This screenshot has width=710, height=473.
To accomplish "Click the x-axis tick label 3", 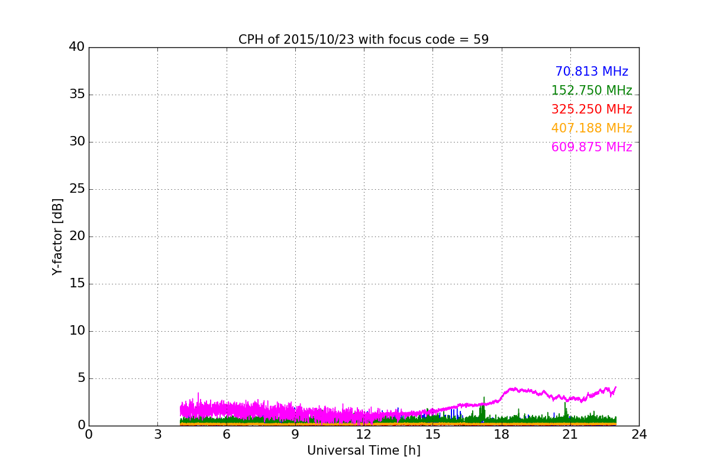I will [157, 435].
